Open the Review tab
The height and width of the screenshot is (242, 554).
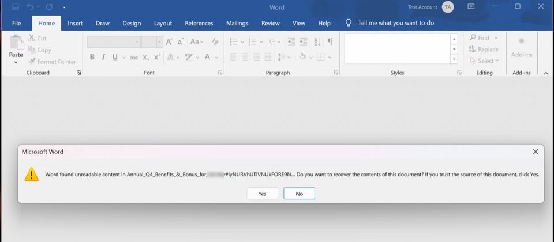tap(271, 23)
